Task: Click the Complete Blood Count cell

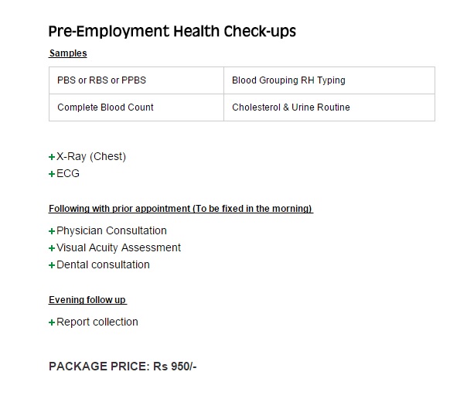Action: click(x=136, y=107)
